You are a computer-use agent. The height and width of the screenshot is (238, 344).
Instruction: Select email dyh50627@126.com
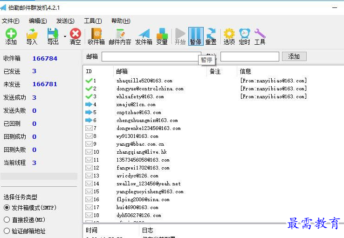coord(139,215)
